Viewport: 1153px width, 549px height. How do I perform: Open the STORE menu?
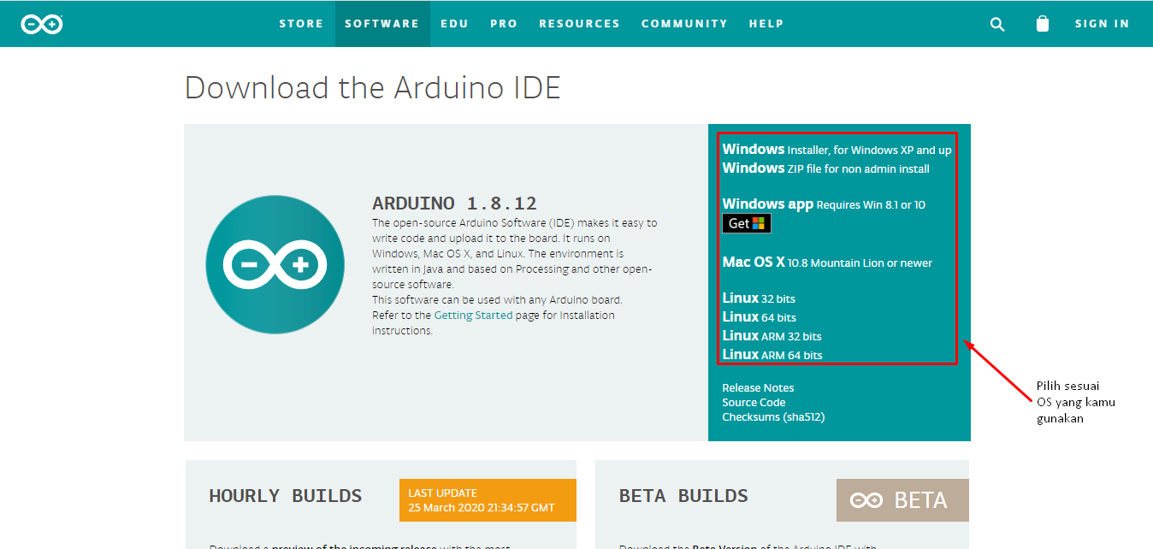click(x=302, y=23)
